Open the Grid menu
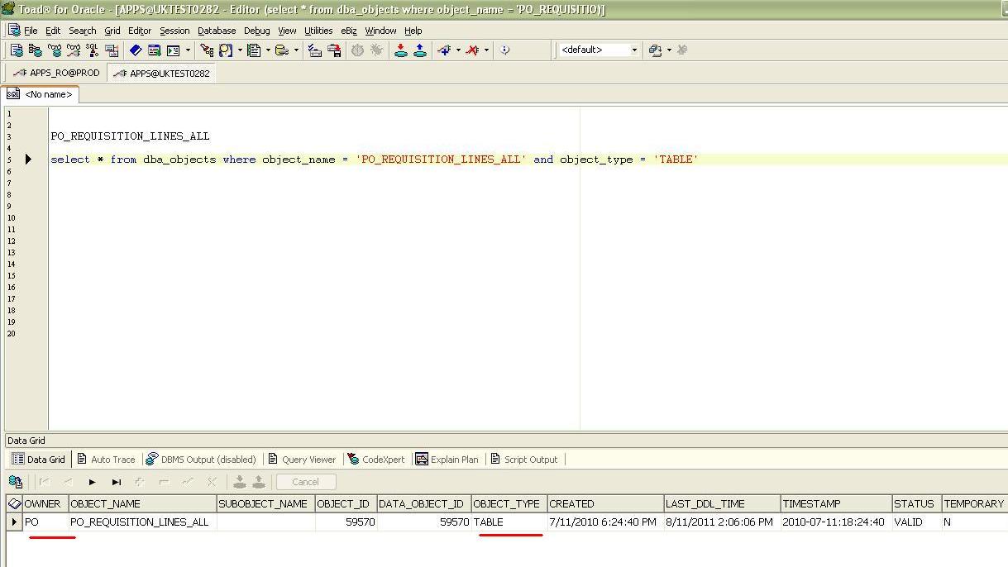The image size is (1008, 567). point(112,31)
